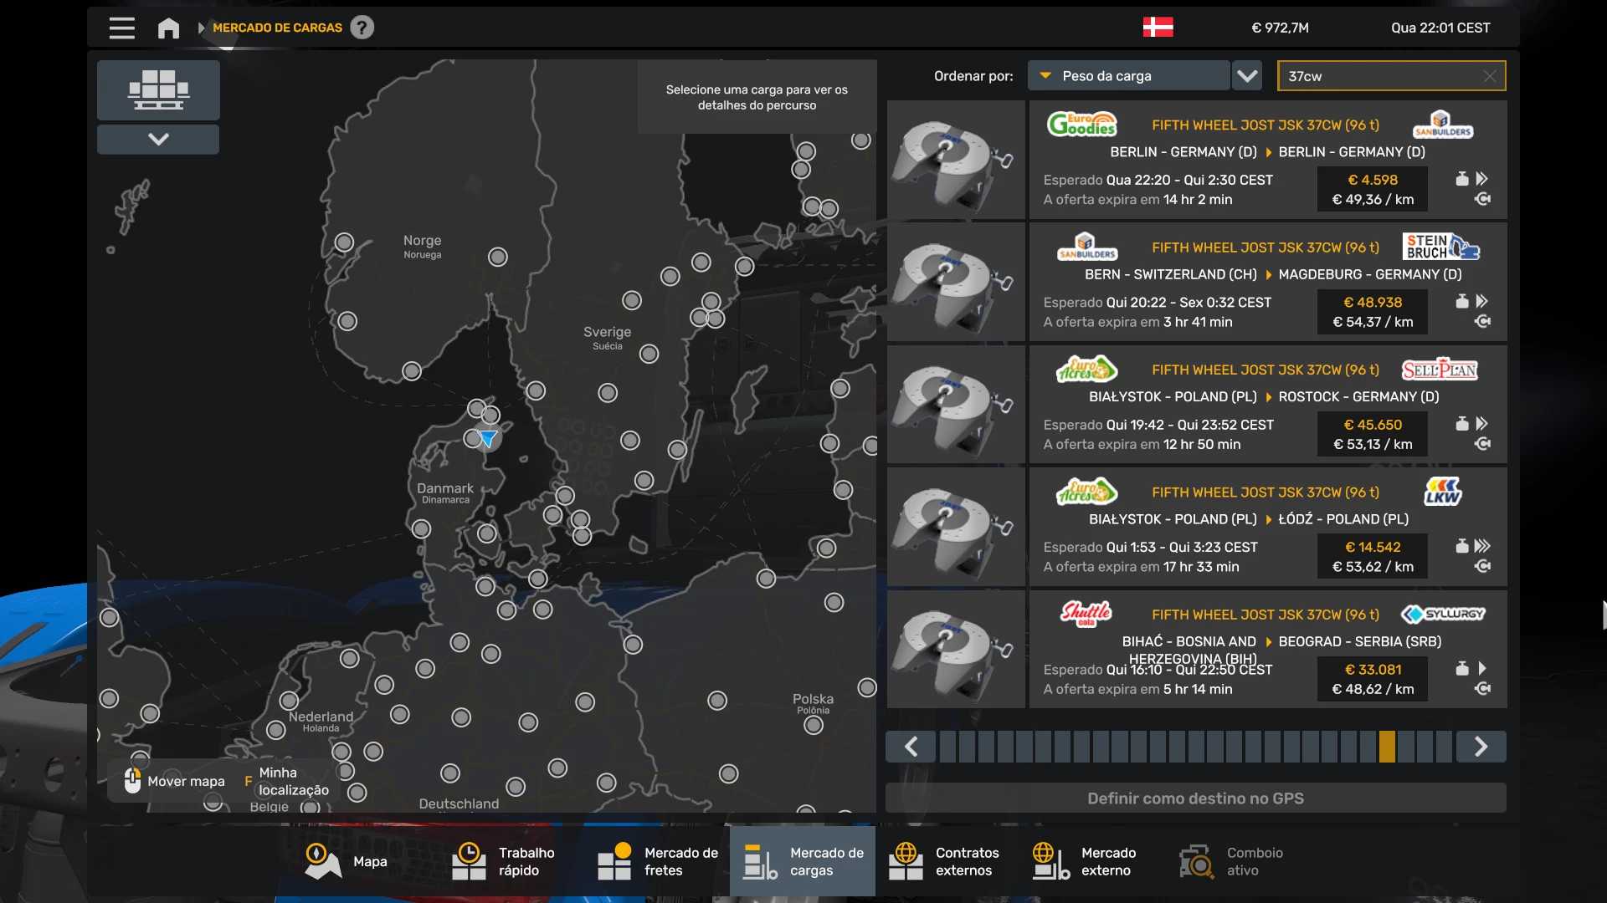This screenshot has height=903, width=1607.
Task: Go to the home screen icon
Action: [168, 28]
